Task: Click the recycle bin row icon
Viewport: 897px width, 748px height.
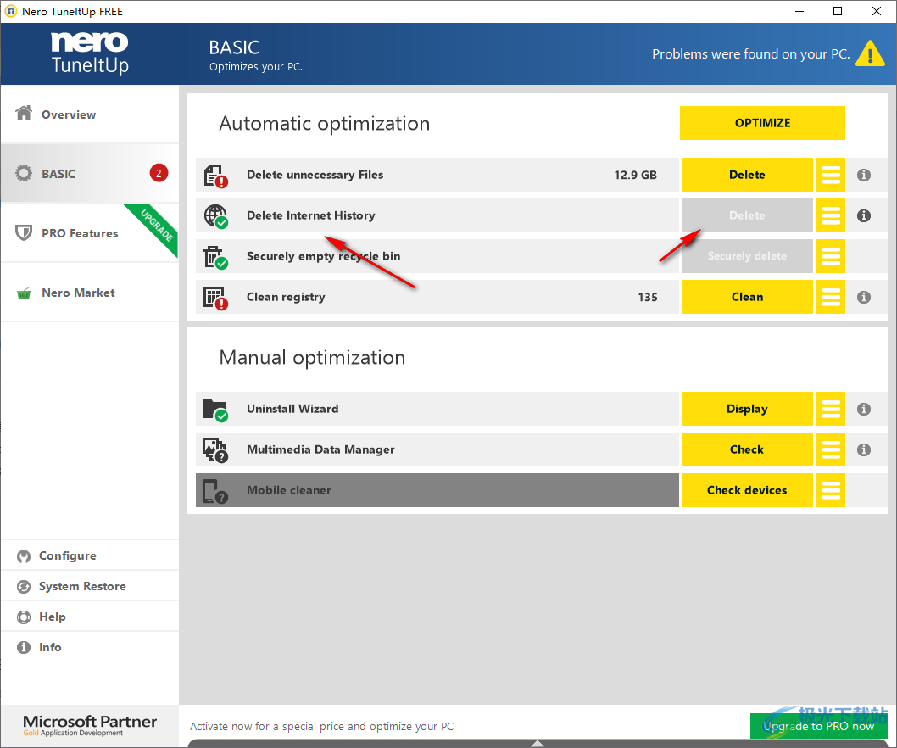Action: pyautogui.click(x=215, y=257)
